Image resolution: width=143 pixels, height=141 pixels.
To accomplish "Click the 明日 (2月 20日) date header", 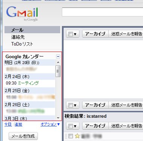I will 29,63.
